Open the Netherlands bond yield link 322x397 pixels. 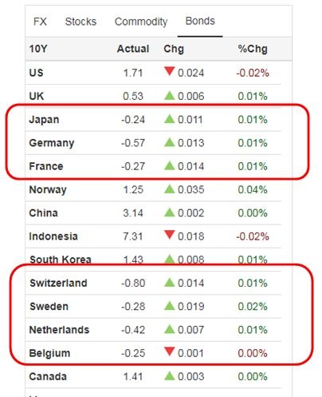(59, 330)
